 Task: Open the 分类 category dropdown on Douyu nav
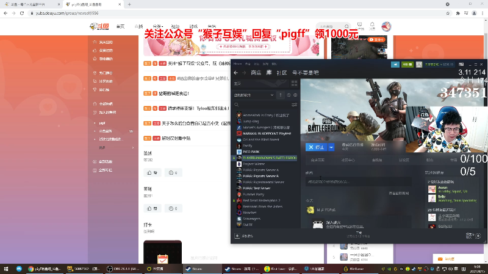pos(158,26)
